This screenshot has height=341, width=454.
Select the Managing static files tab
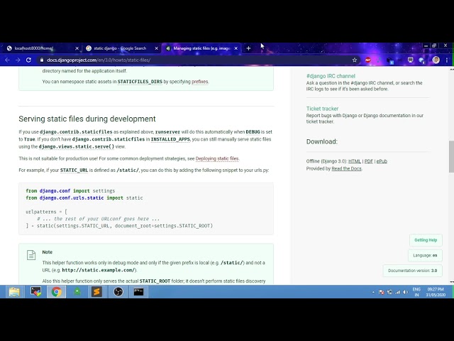coord(201,48)
